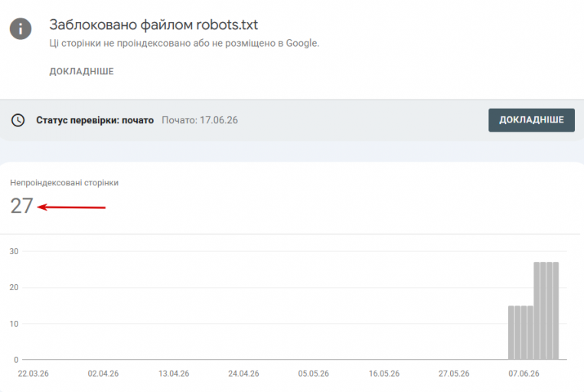Click the x-axis date label 22.03.26
The width and height of the screenshot is (584, 392).
(x=33, y=374)
